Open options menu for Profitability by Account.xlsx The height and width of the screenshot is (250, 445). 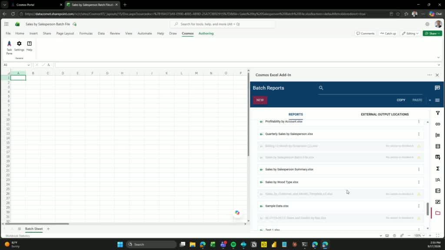[x=418, y=122]
